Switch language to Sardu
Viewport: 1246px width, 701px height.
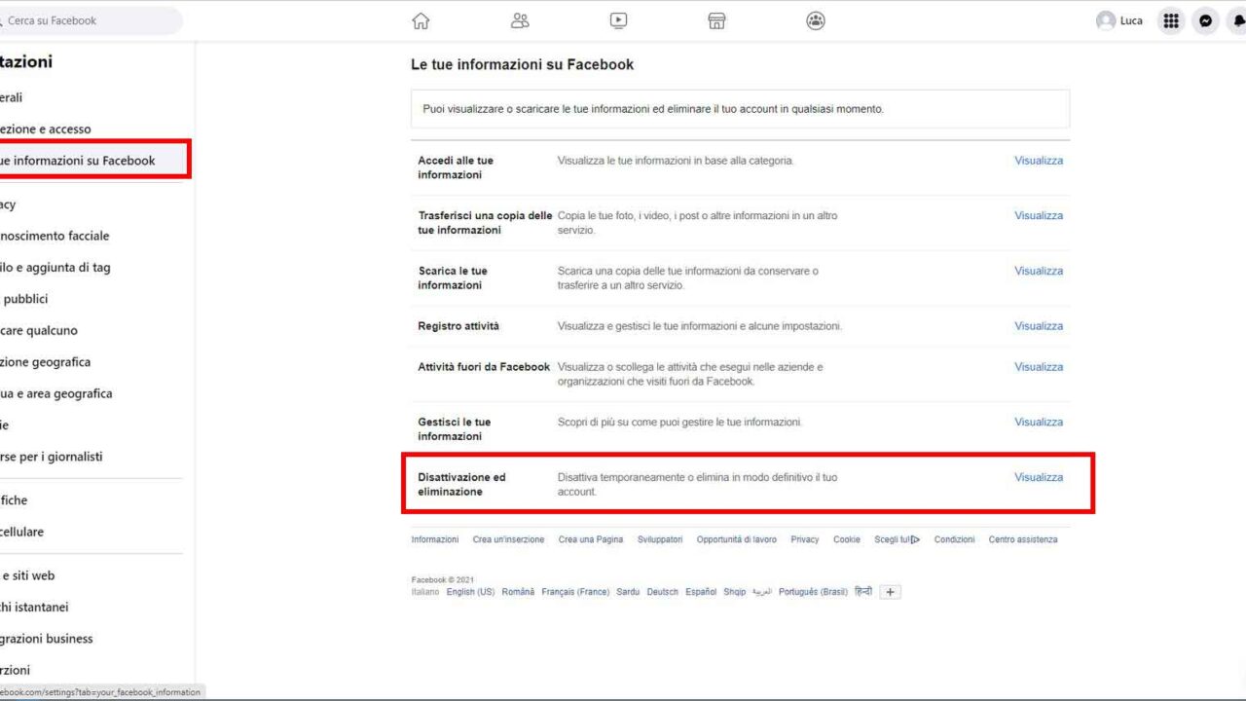coord(628,592)
